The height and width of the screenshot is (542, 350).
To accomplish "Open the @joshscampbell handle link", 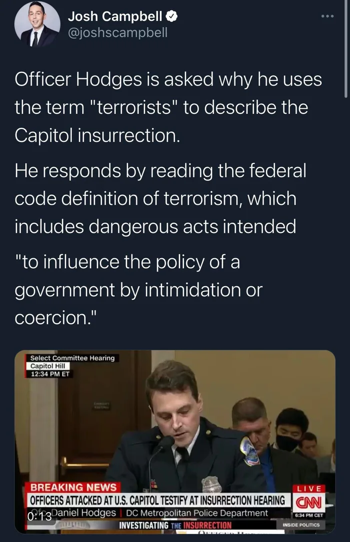I will (117, 33).
